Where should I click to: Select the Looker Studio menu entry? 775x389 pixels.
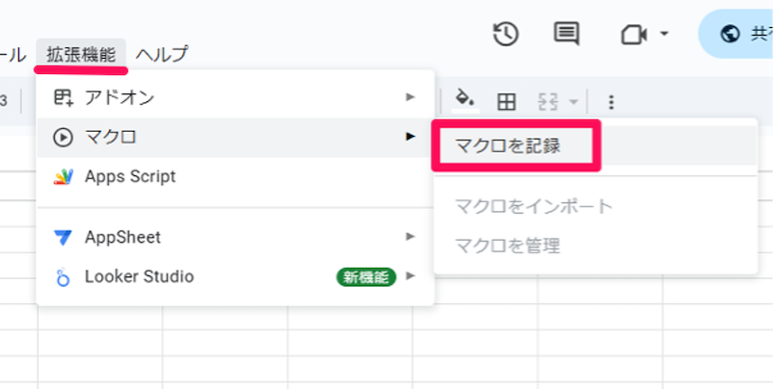(235, 276)
